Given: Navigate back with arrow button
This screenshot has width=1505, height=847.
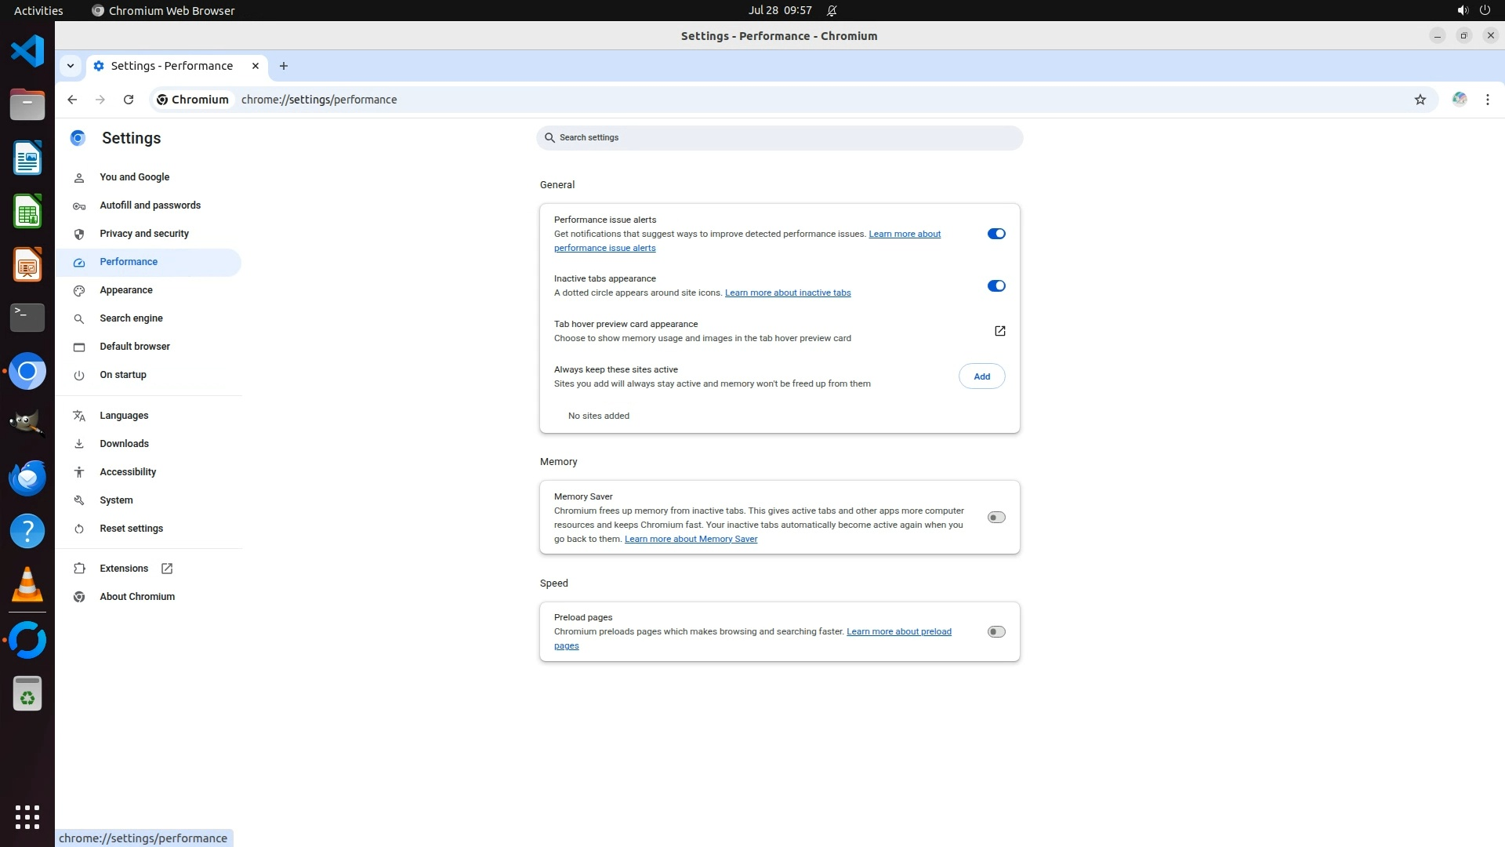Looking at the screenshot, I should (72, 100).
